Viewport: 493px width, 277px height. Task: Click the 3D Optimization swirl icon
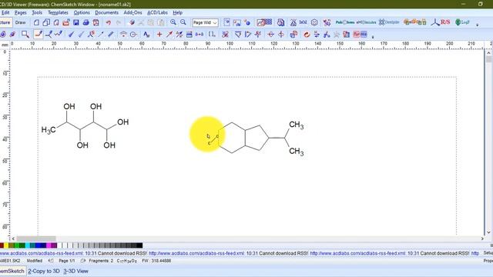click(307, 34)
